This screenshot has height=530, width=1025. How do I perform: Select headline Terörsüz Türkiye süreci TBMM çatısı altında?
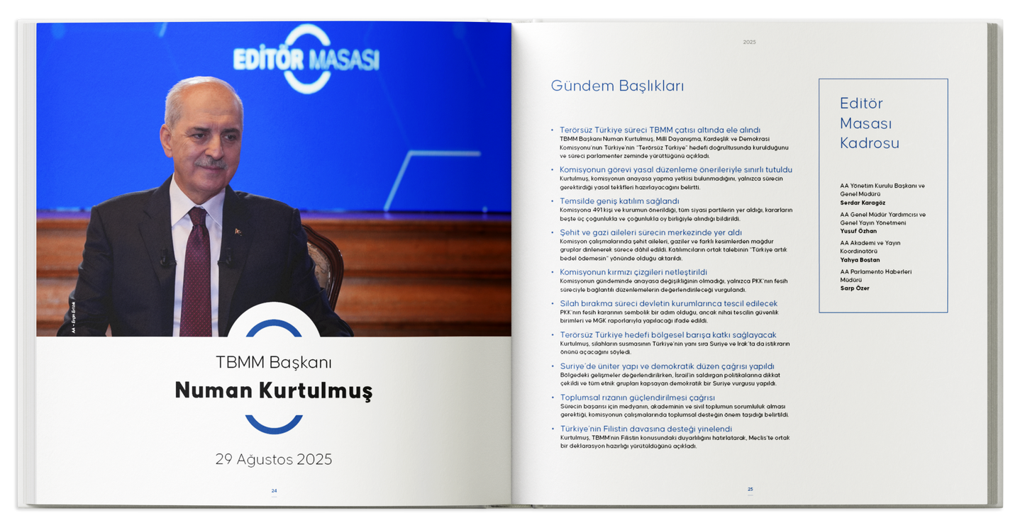(x=660, y=130)
